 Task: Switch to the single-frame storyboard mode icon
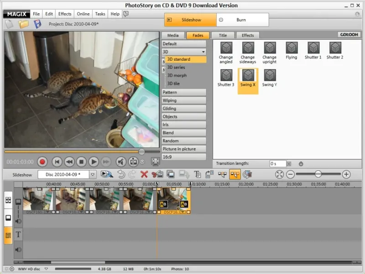(x=8, y=218)
